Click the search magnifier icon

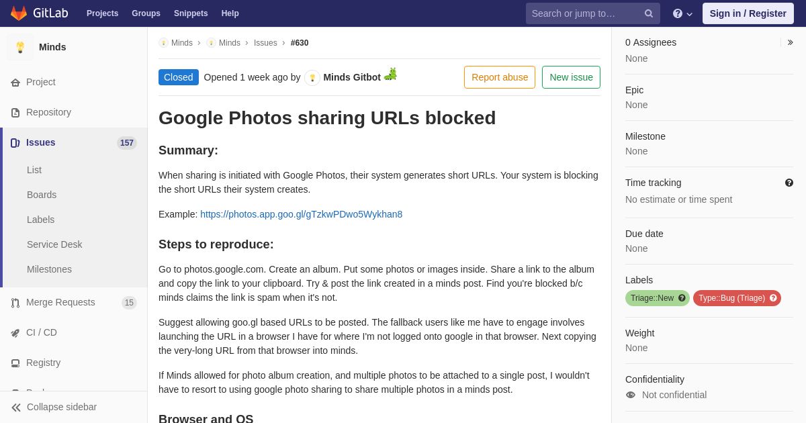649,13
